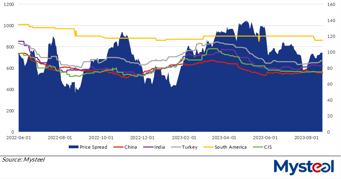
Task: Click the 2022-06-01 date label
Action: 18,138
